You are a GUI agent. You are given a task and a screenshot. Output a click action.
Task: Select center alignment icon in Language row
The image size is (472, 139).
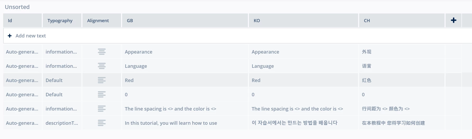102,66
